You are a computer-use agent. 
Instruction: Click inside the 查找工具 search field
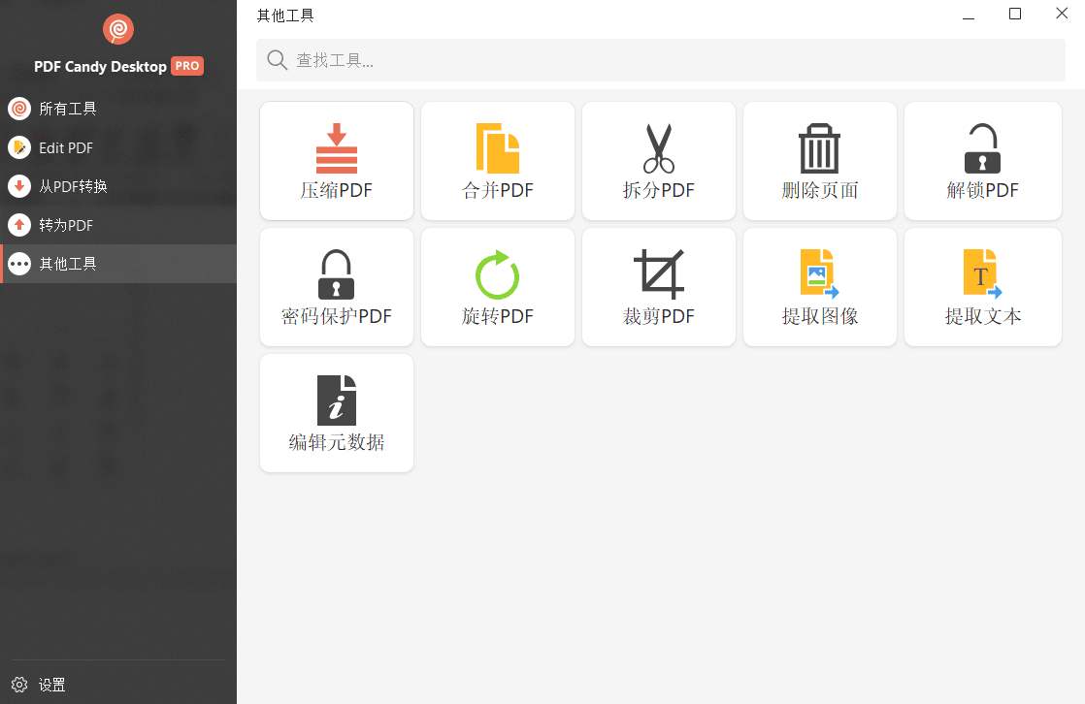pos(485,59)
